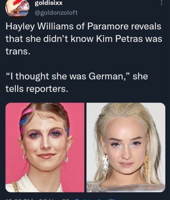Open the @goldonzoloft handle link
Viewport: 170px width, 200px height.
point(56,13)
